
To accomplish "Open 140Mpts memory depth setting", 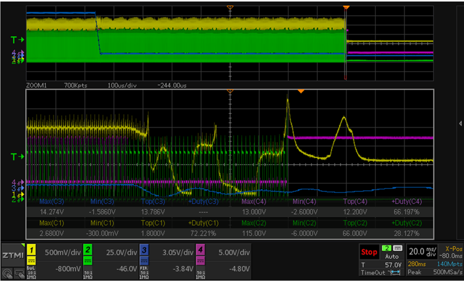I will pos(450,264).
